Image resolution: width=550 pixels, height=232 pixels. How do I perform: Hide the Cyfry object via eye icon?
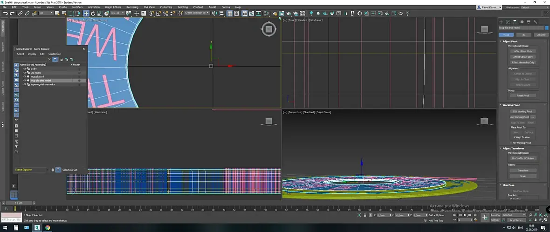[25, 69]
